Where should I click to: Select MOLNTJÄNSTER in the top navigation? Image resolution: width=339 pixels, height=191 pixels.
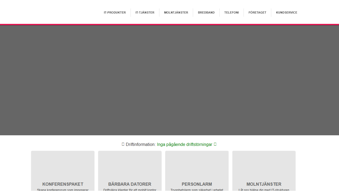[176, 12]
